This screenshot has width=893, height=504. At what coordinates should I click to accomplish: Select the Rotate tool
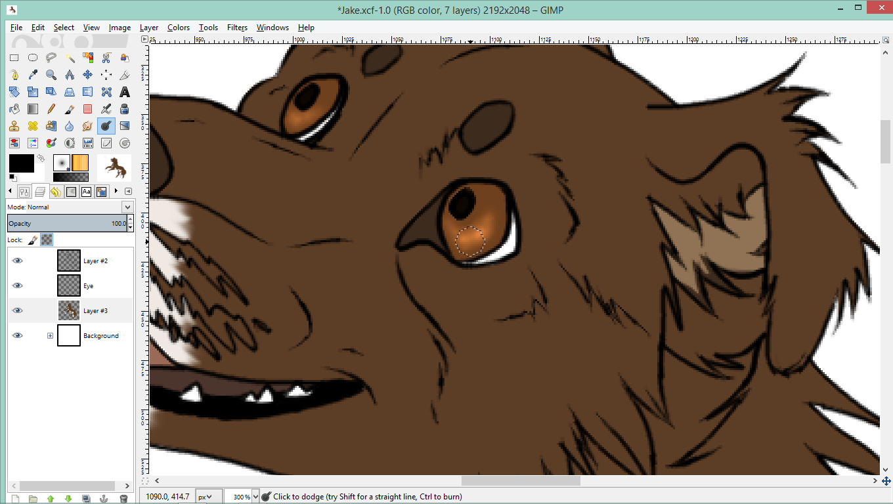point(14,91)
